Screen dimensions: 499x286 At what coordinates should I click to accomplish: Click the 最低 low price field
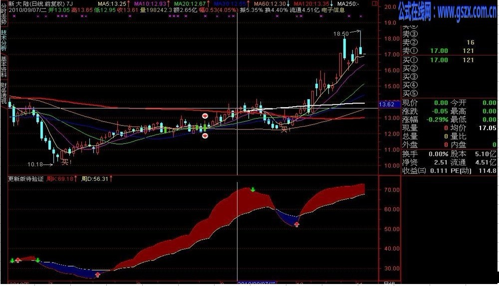(x=474, y=120)
